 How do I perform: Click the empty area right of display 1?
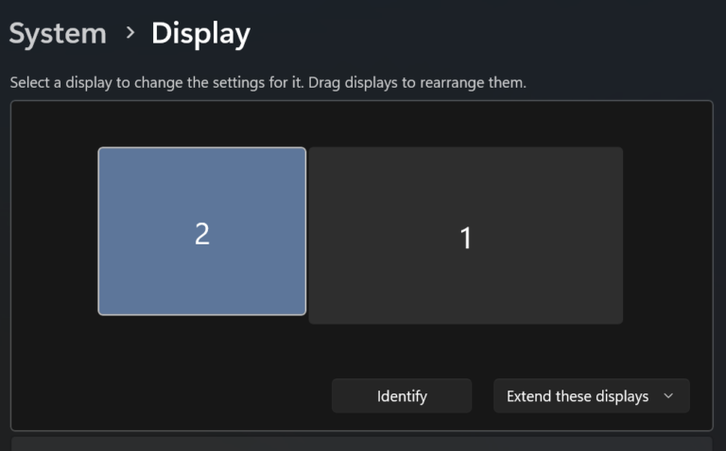pos(666,236)
